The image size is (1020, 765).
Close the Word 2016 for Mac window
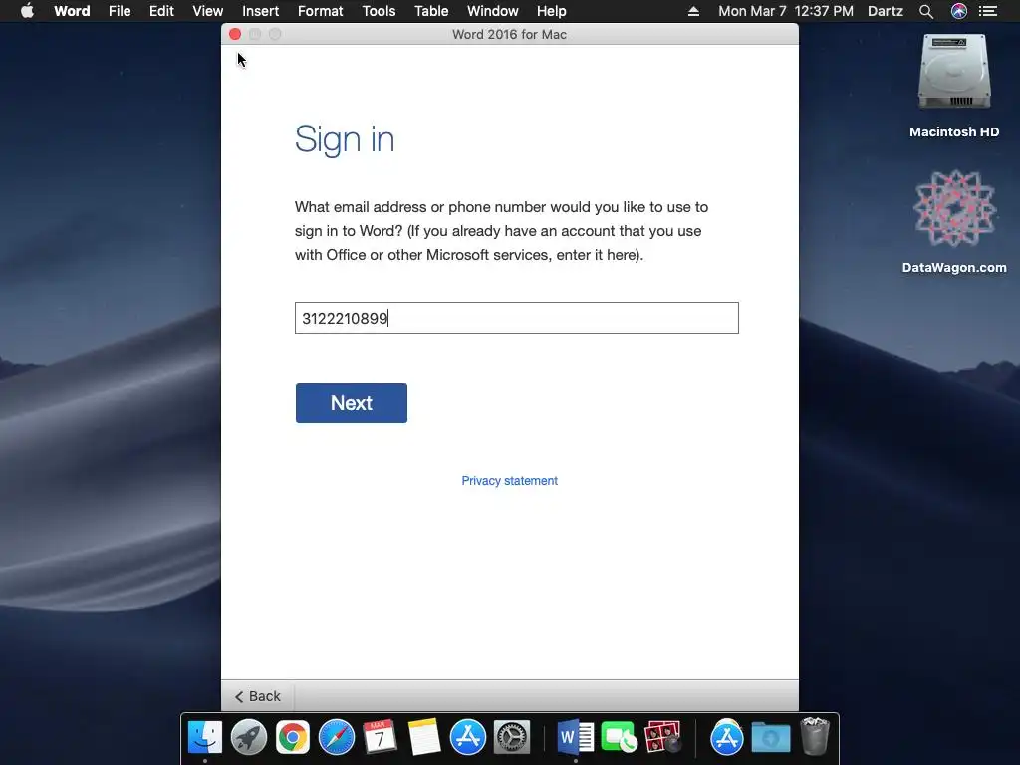click(235, 34)
